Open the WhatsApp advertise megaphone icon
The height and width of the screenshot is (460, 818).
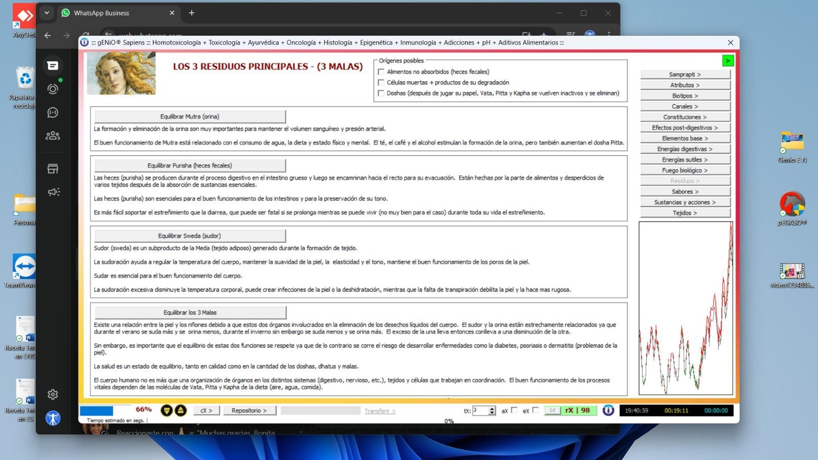pyautogui.click(x=53, y=192)
